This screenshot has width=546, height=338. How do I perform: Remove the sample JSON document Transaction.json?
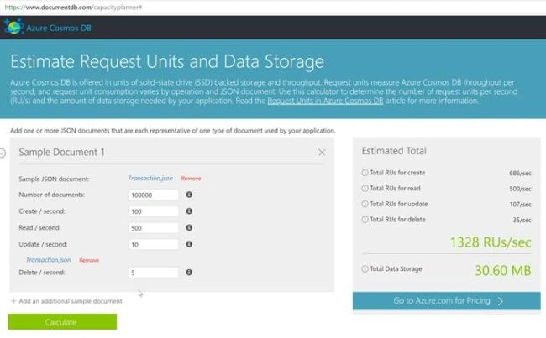click(x=191, y=179)
